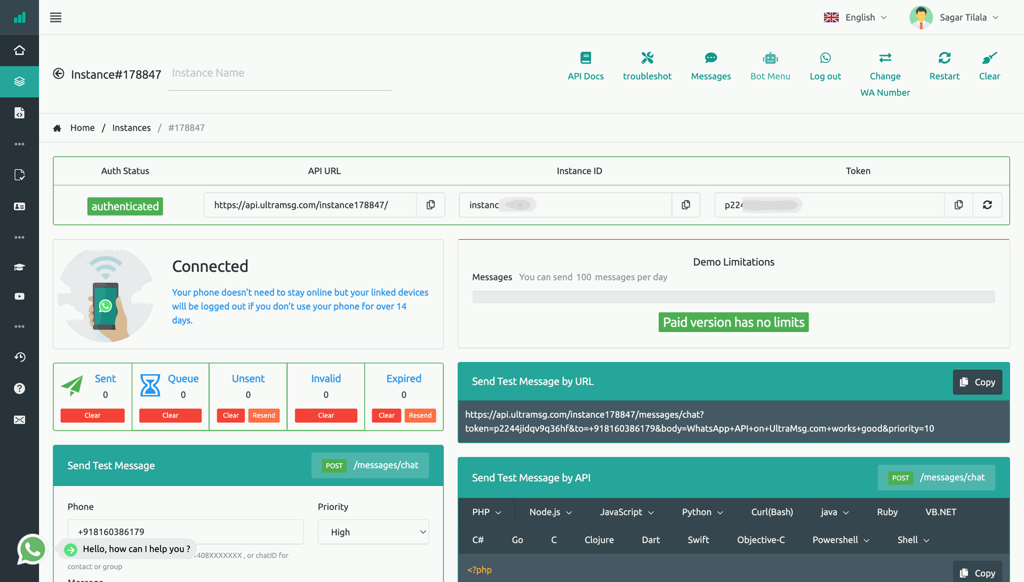1024x582 pixels.
Task: Open the Priority High dropdown
Action: click(x=373, y=532)
